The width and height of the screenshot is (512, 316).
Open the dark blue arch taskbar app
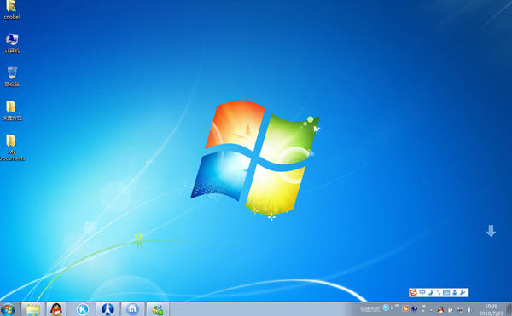coord(108,309)
